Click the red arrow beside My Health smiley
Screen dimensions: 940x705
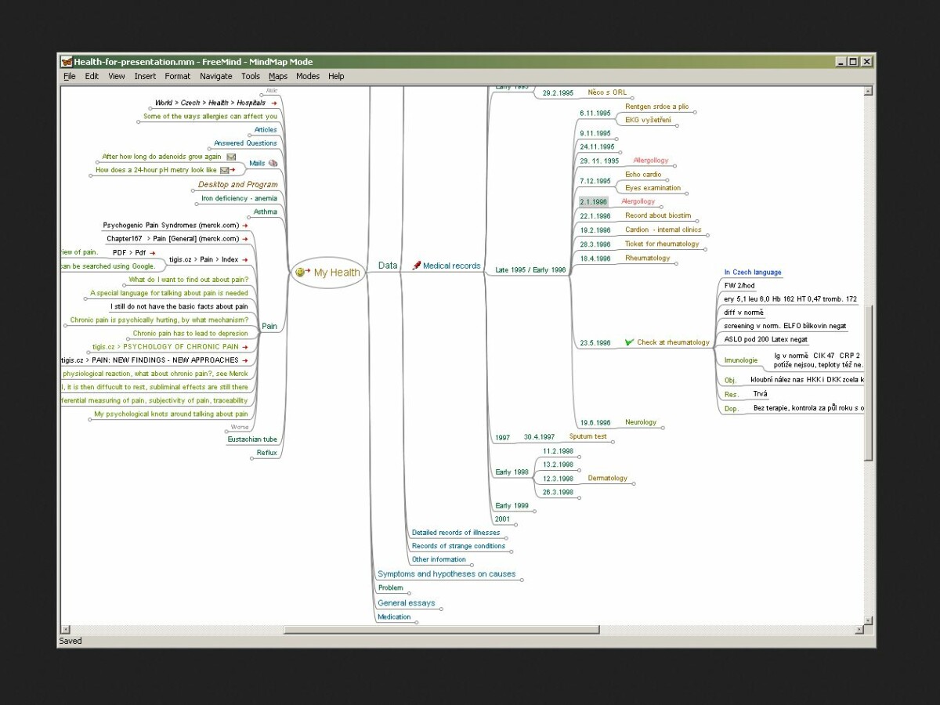[306, 272]
